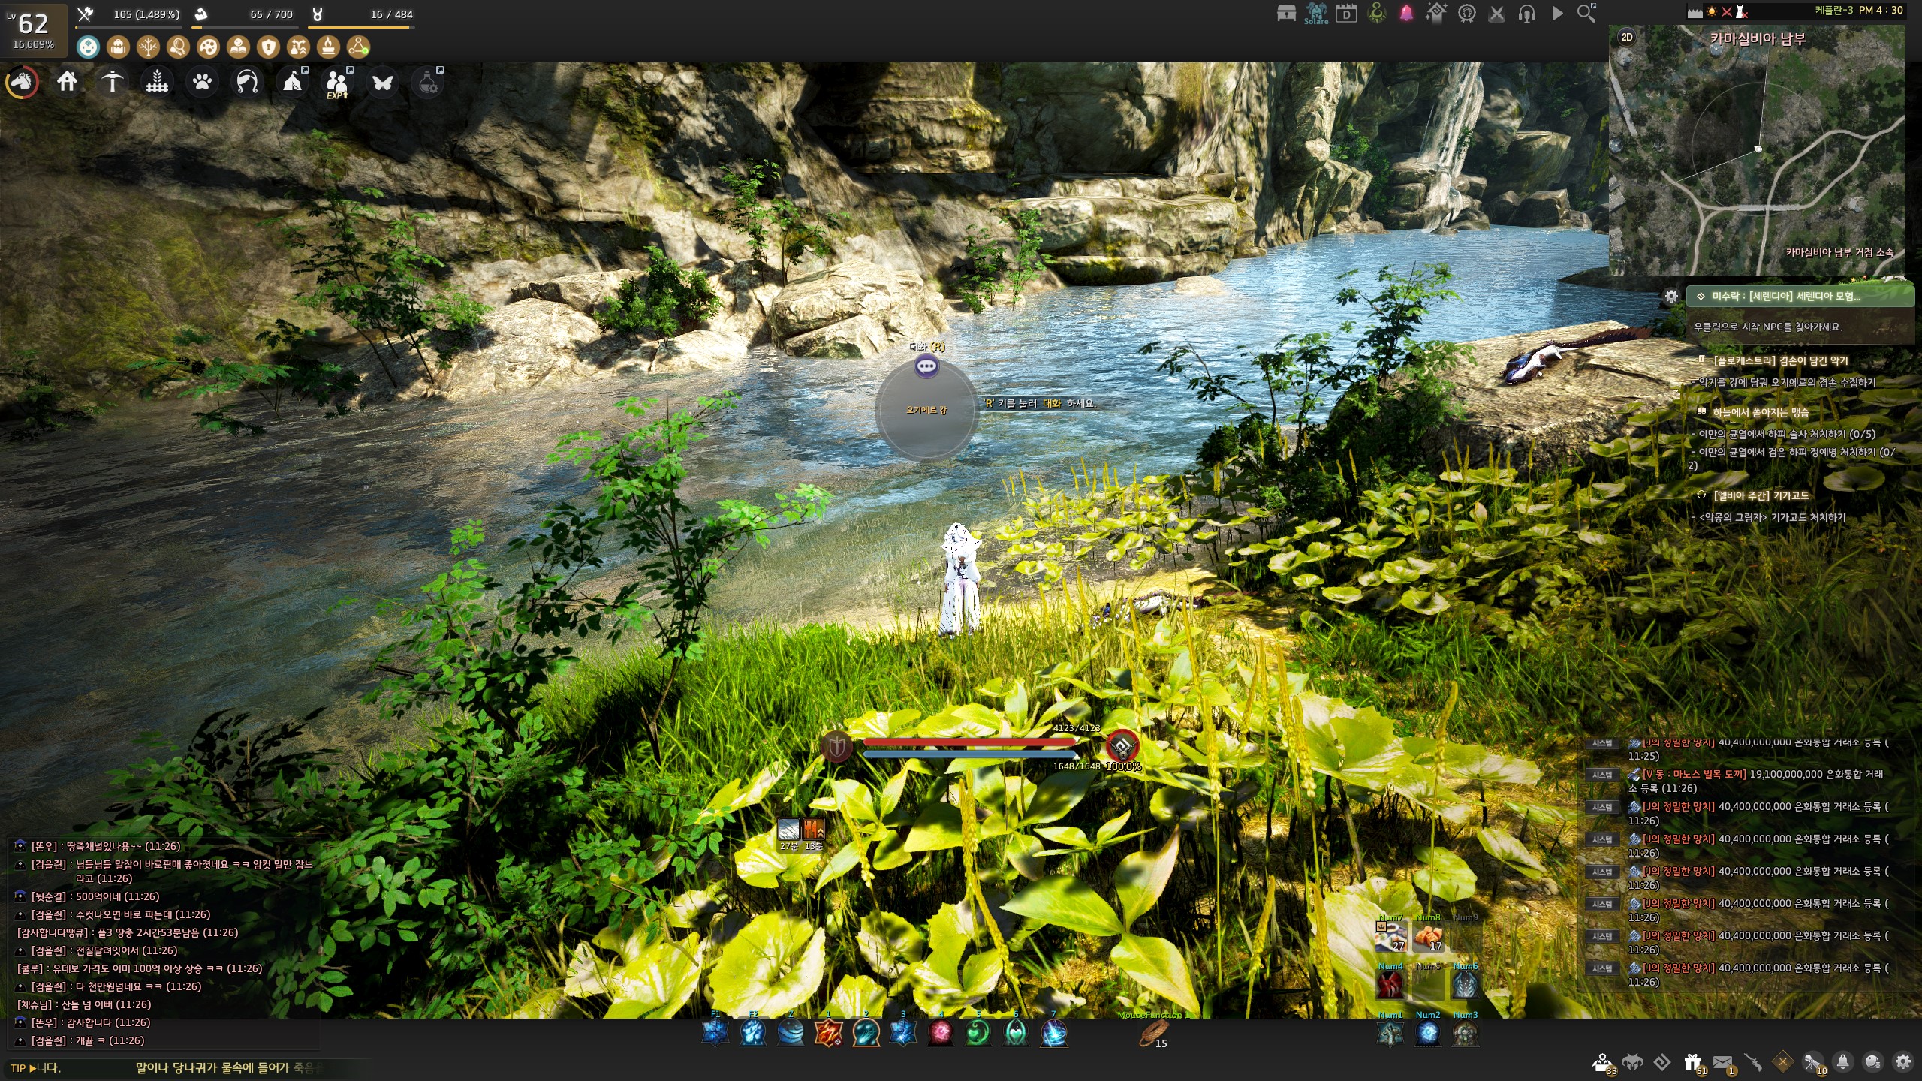Open the residence house icon
1922x1081 pixels.
[x=68, y=81]
